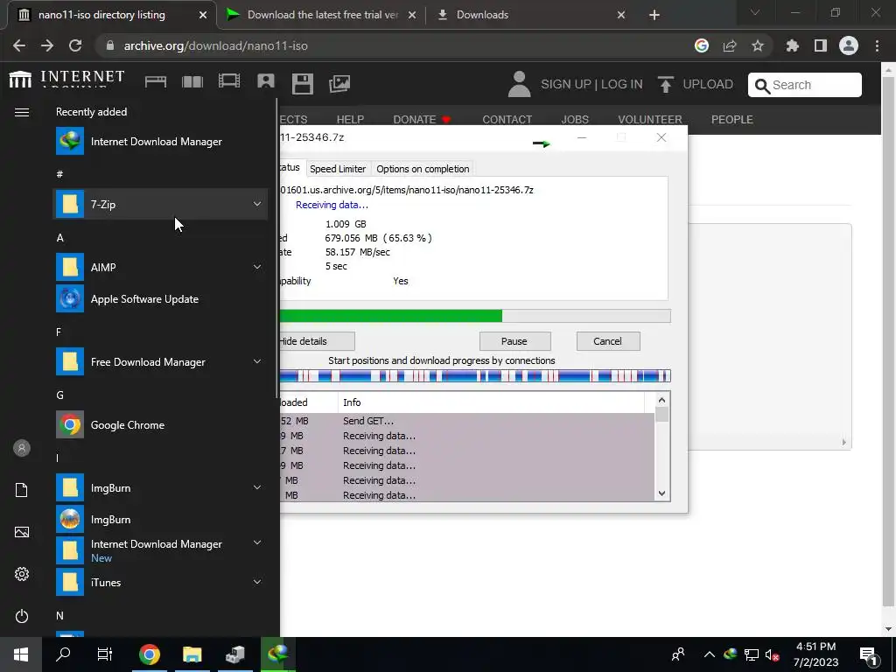The height and width of the screenshot is (672, 896).
Task: Switch to nano11-iso directory listing tab
Action: (x=101, y=15)
